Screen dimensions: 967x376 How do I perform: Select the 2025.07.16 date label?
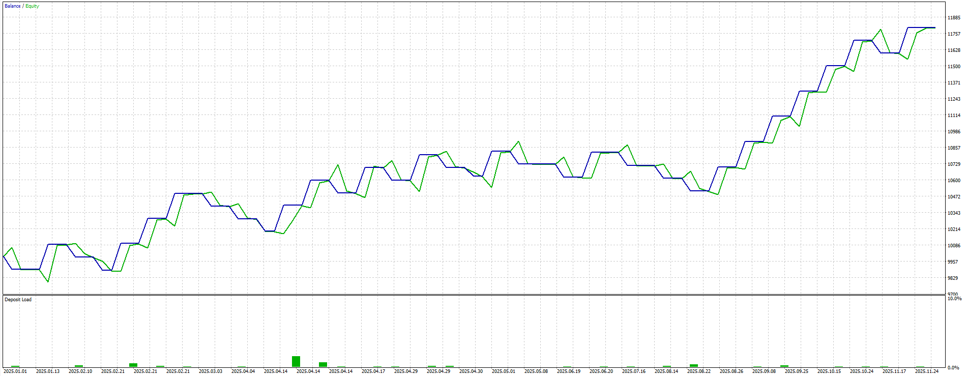(634, 371)
